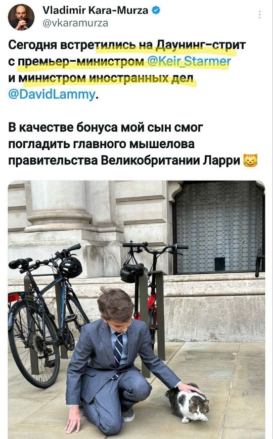Viewport: 273px width, 439px height.
Task: Click the smiling cat emoji
Action: [x=250, y=160]
